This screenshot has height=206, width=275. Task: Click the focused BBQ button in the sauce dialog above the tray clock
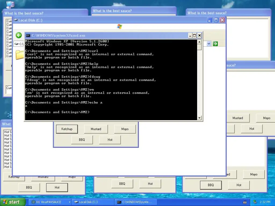point(211,185)
